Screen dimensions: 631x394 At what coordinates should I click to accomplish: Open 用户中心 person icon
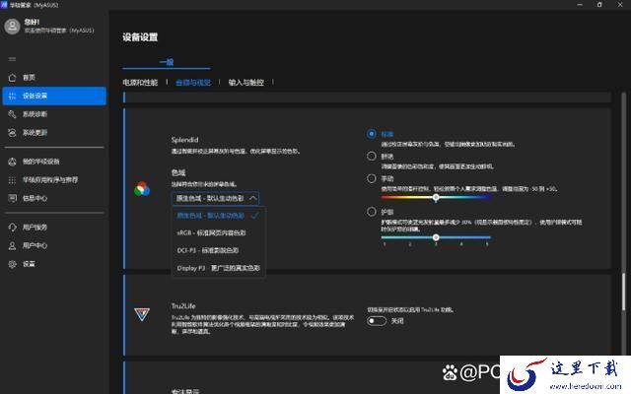click(12, 245)
